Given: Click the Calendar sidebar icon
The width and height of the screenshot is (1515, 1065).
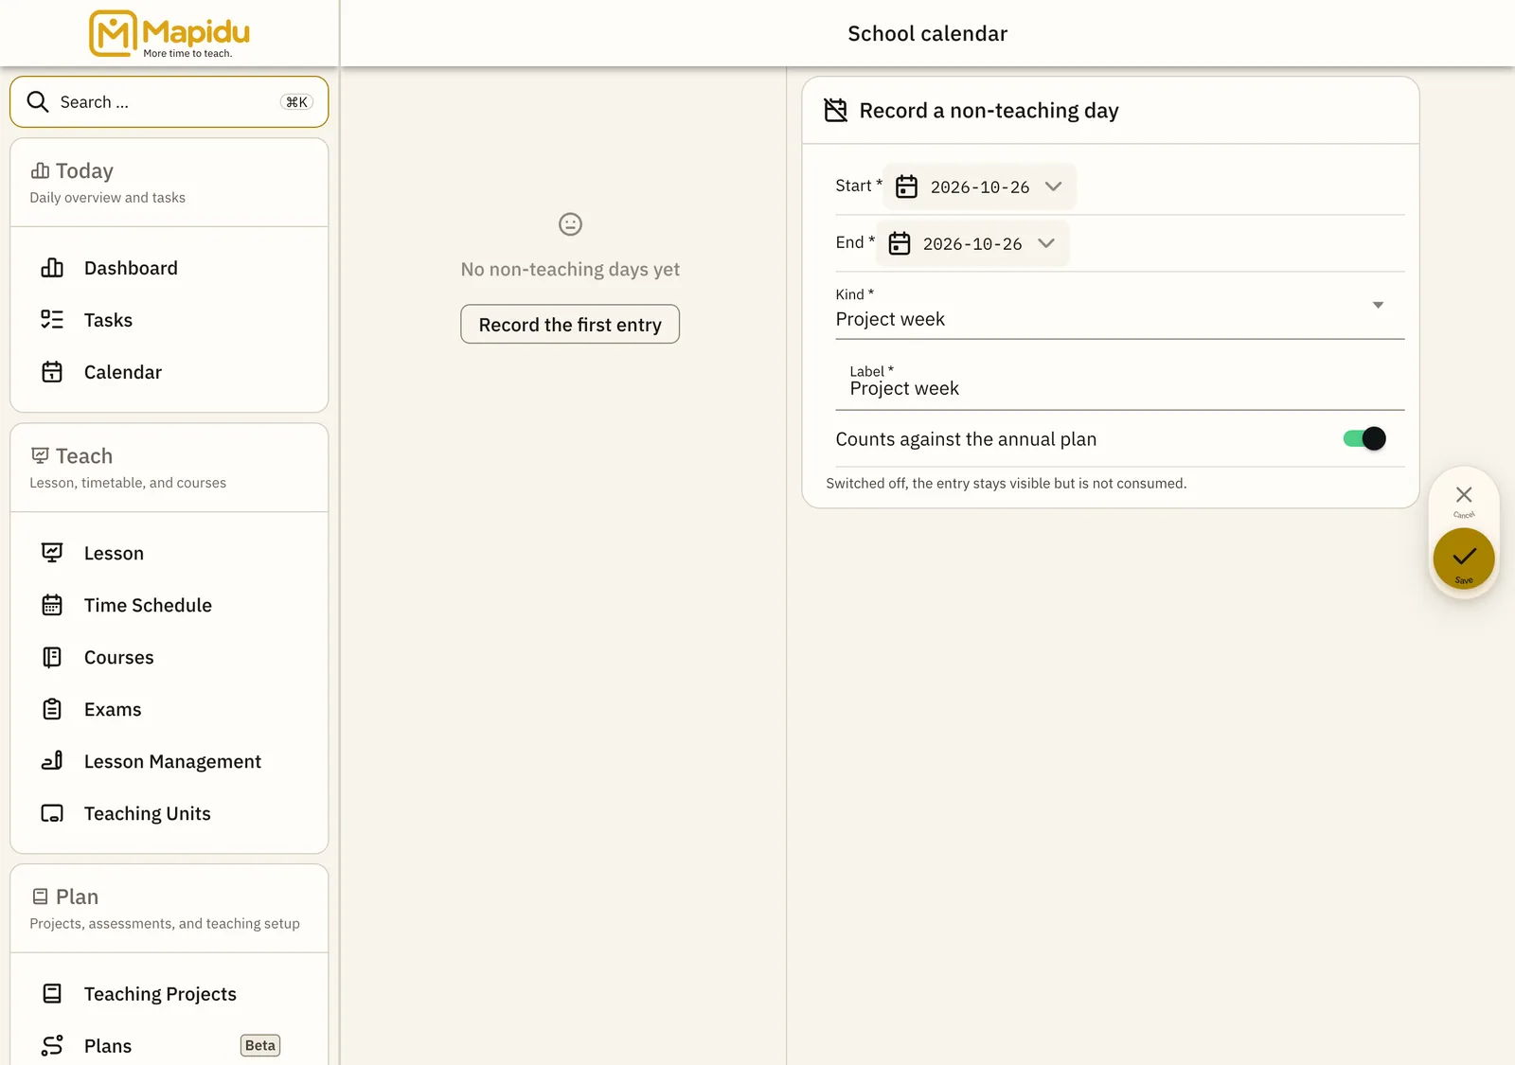Looking at the screenshot, I should 52,372.
